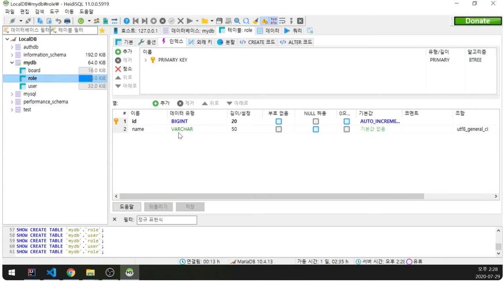Click the yellow folder load SQL icon
This screenshot has width=503, height=281.
(205, 21)
